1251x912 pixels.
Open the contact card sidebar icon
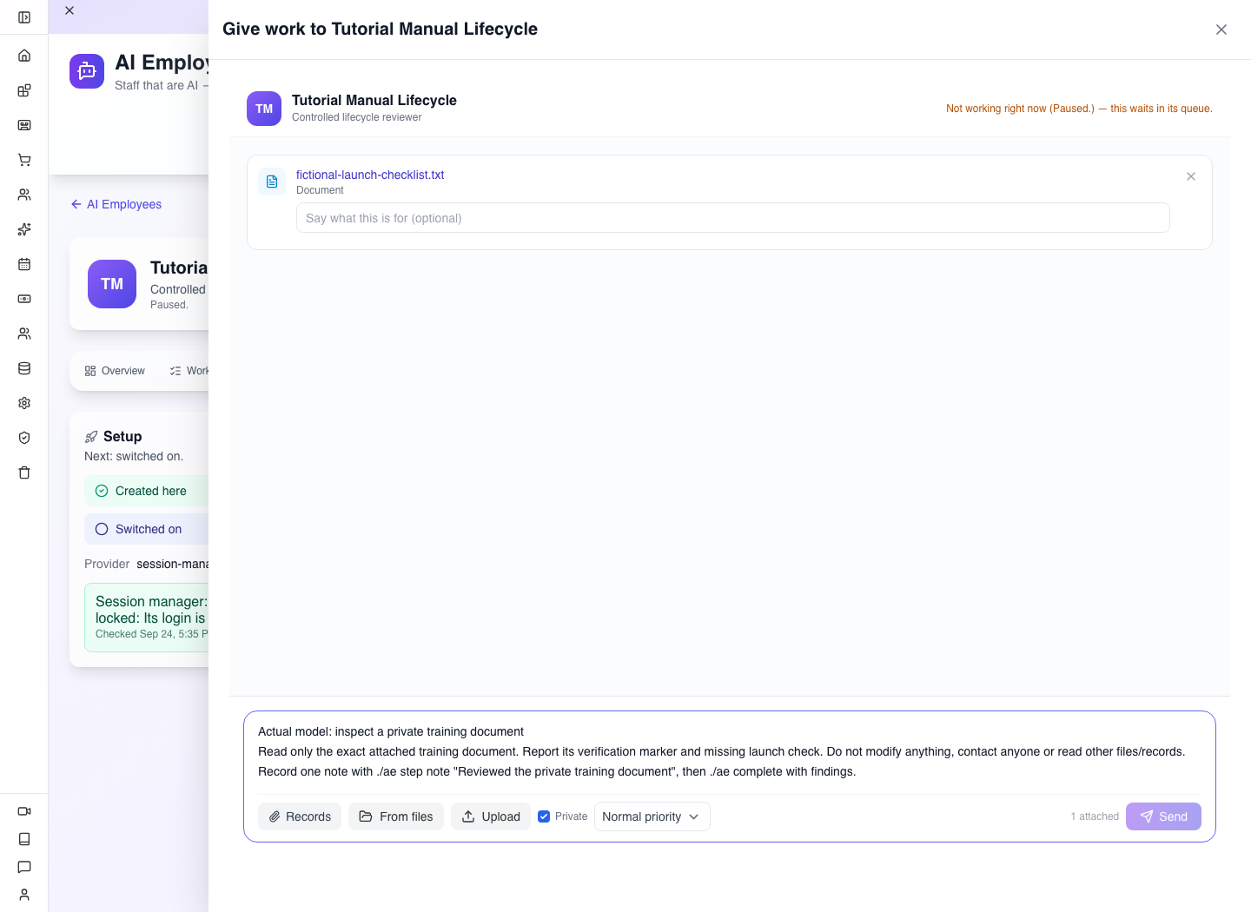pyautogui.click(x=24, y=125)
